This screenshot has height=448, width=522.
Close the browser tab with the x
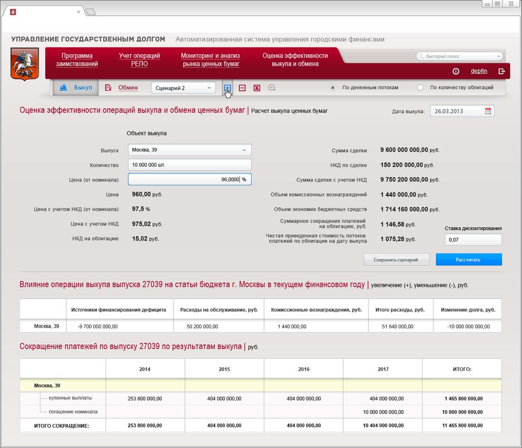79,12
